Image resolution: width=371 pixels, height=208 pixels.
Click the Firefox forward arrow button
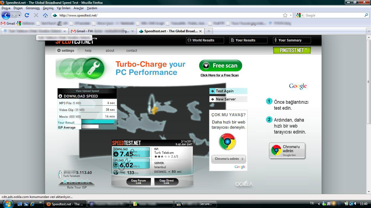[x=14, y=15]
